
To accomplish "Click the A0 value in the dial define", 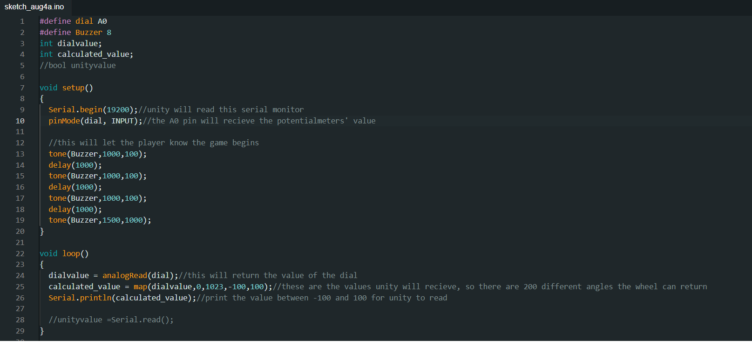I will click(x=102, y=21).
